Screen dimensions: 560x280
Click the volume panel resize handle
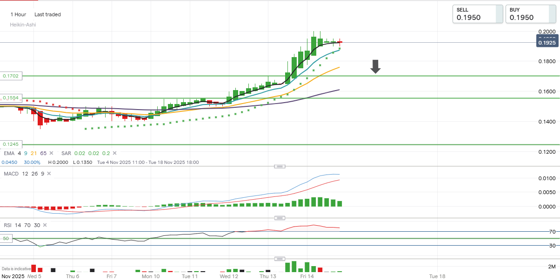[x=280, y=259]
